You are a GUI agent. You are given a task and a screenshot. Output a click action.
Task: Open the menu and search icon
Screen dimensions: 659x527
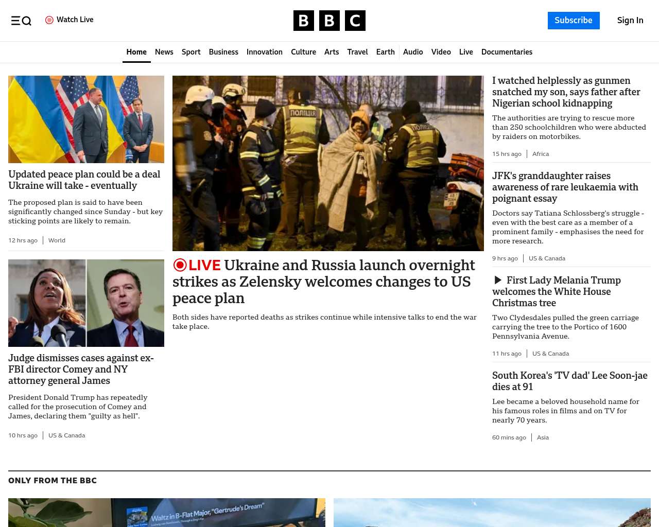pos(21,21)
